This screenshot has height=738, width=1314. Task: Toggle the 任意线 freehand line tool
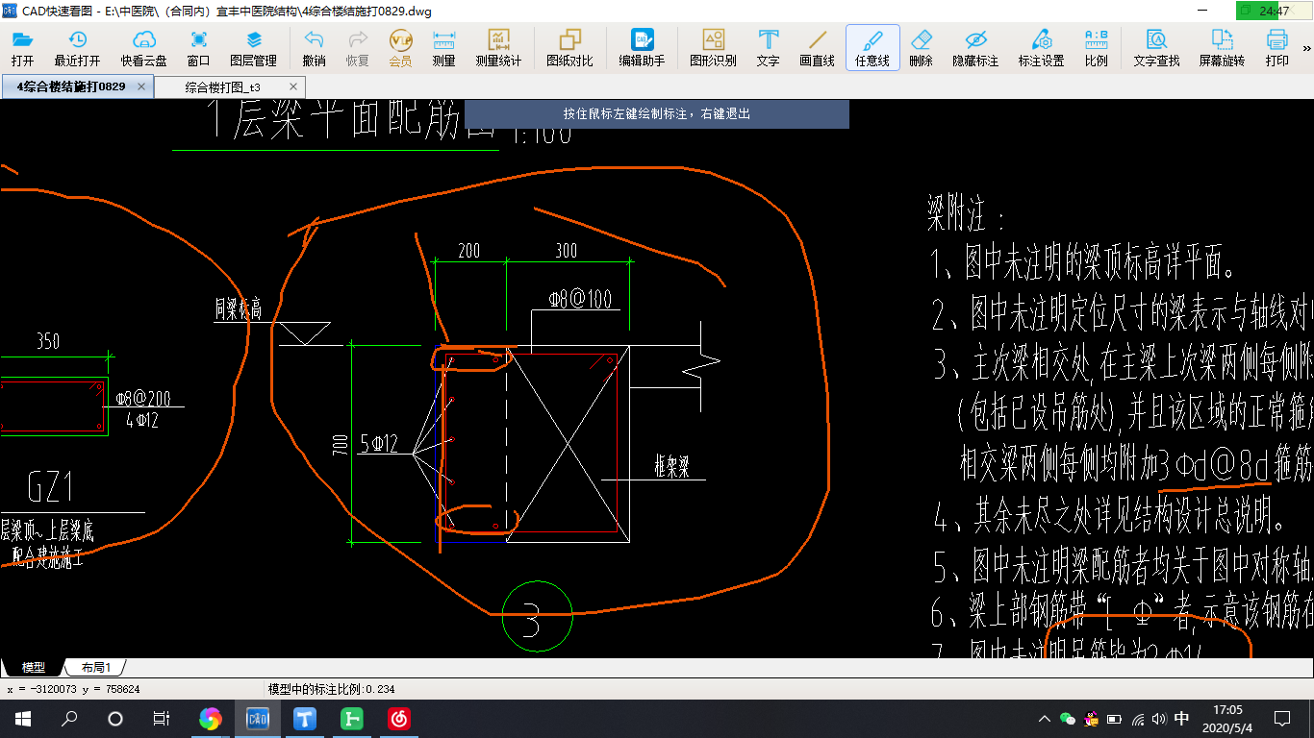tap(872, 47)
